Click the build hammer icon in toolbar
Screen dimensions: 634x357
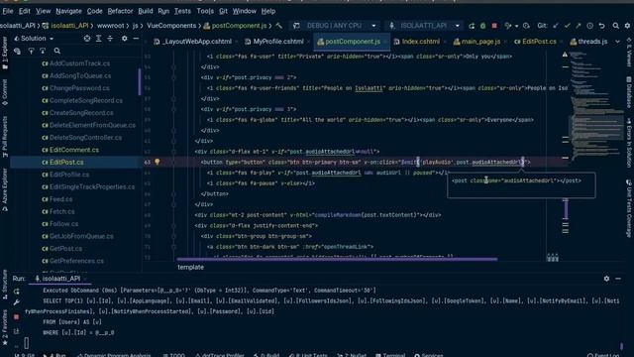279,26
